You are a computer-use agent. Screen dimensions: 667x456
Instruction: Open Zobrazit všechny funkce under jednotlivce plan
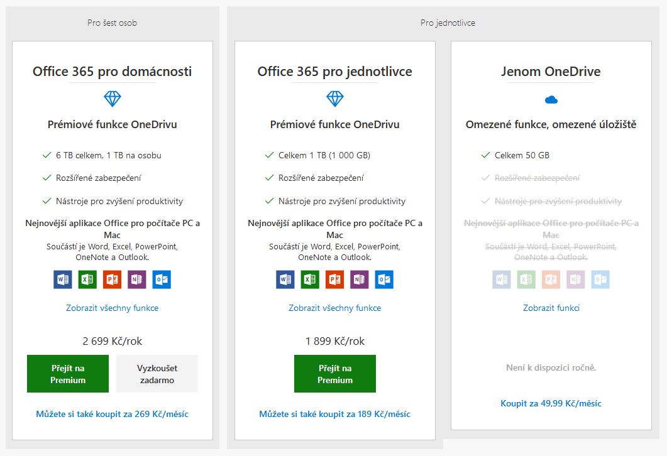click(x=335, y=308)
